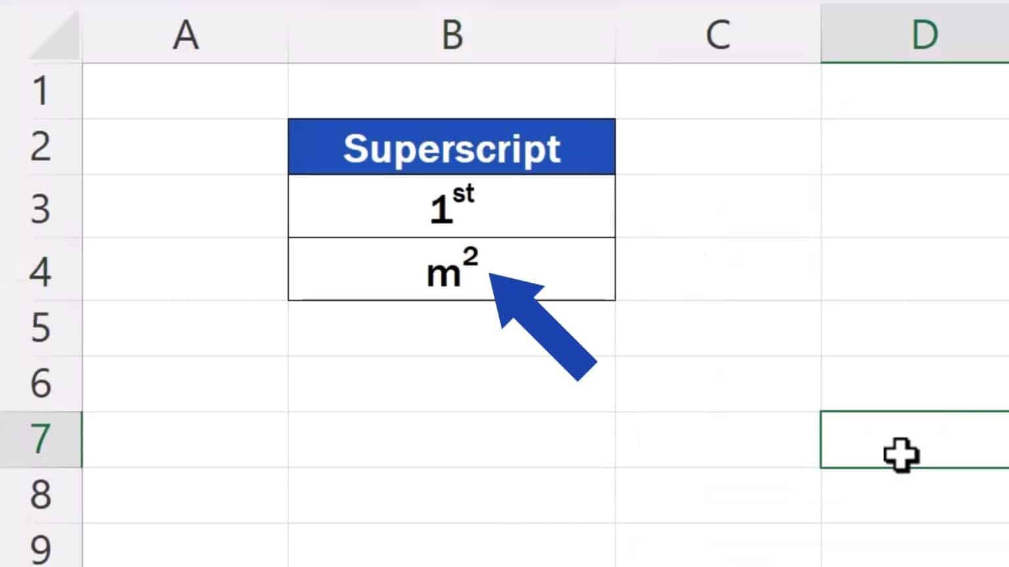Select row header 7
Screen dimensions: 1009x567
point(41,438)
